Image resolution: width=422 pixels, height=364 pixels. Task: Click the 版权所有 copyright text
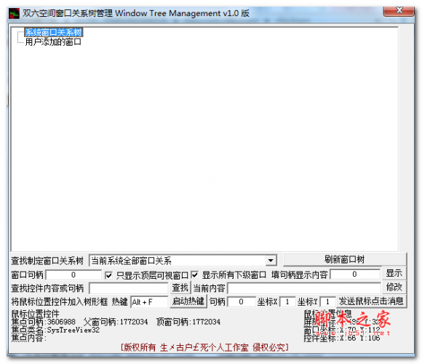pos(204,347)
